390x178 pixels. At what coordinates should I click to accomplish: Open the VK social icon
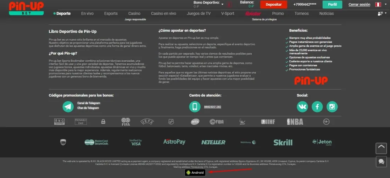click(x=302, y=107)
